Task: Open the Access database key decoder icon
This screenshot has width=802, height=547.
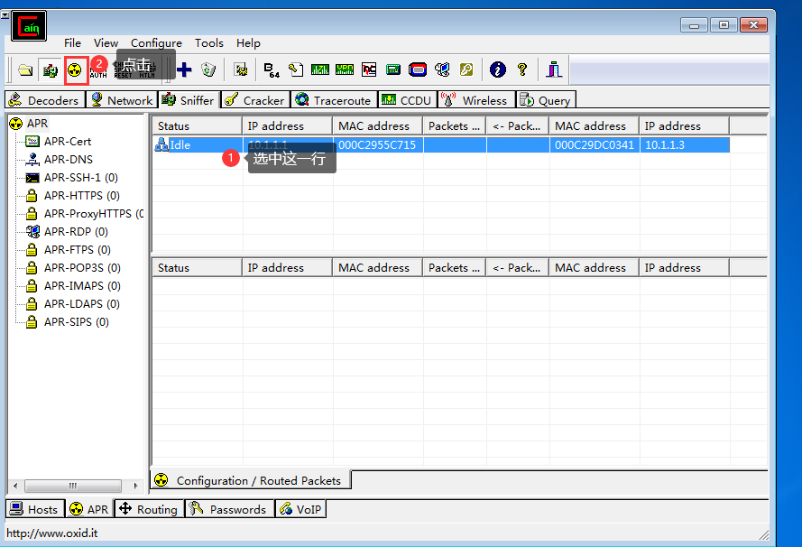Action: pyautogui.click(x=296, y=70)
